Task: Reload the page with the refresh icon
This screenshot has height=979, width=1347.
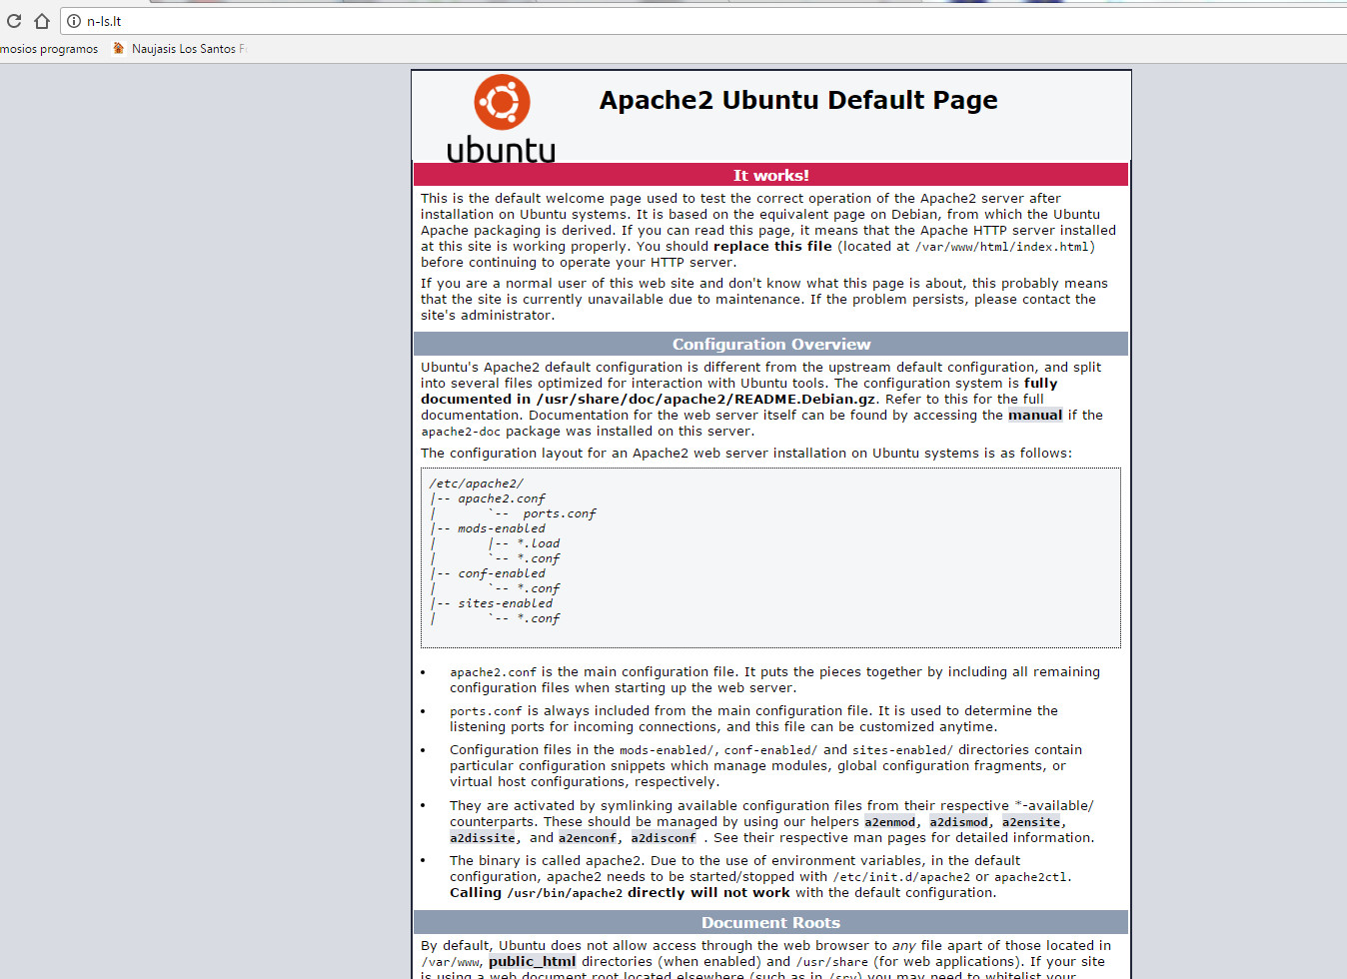Action: 13,21
